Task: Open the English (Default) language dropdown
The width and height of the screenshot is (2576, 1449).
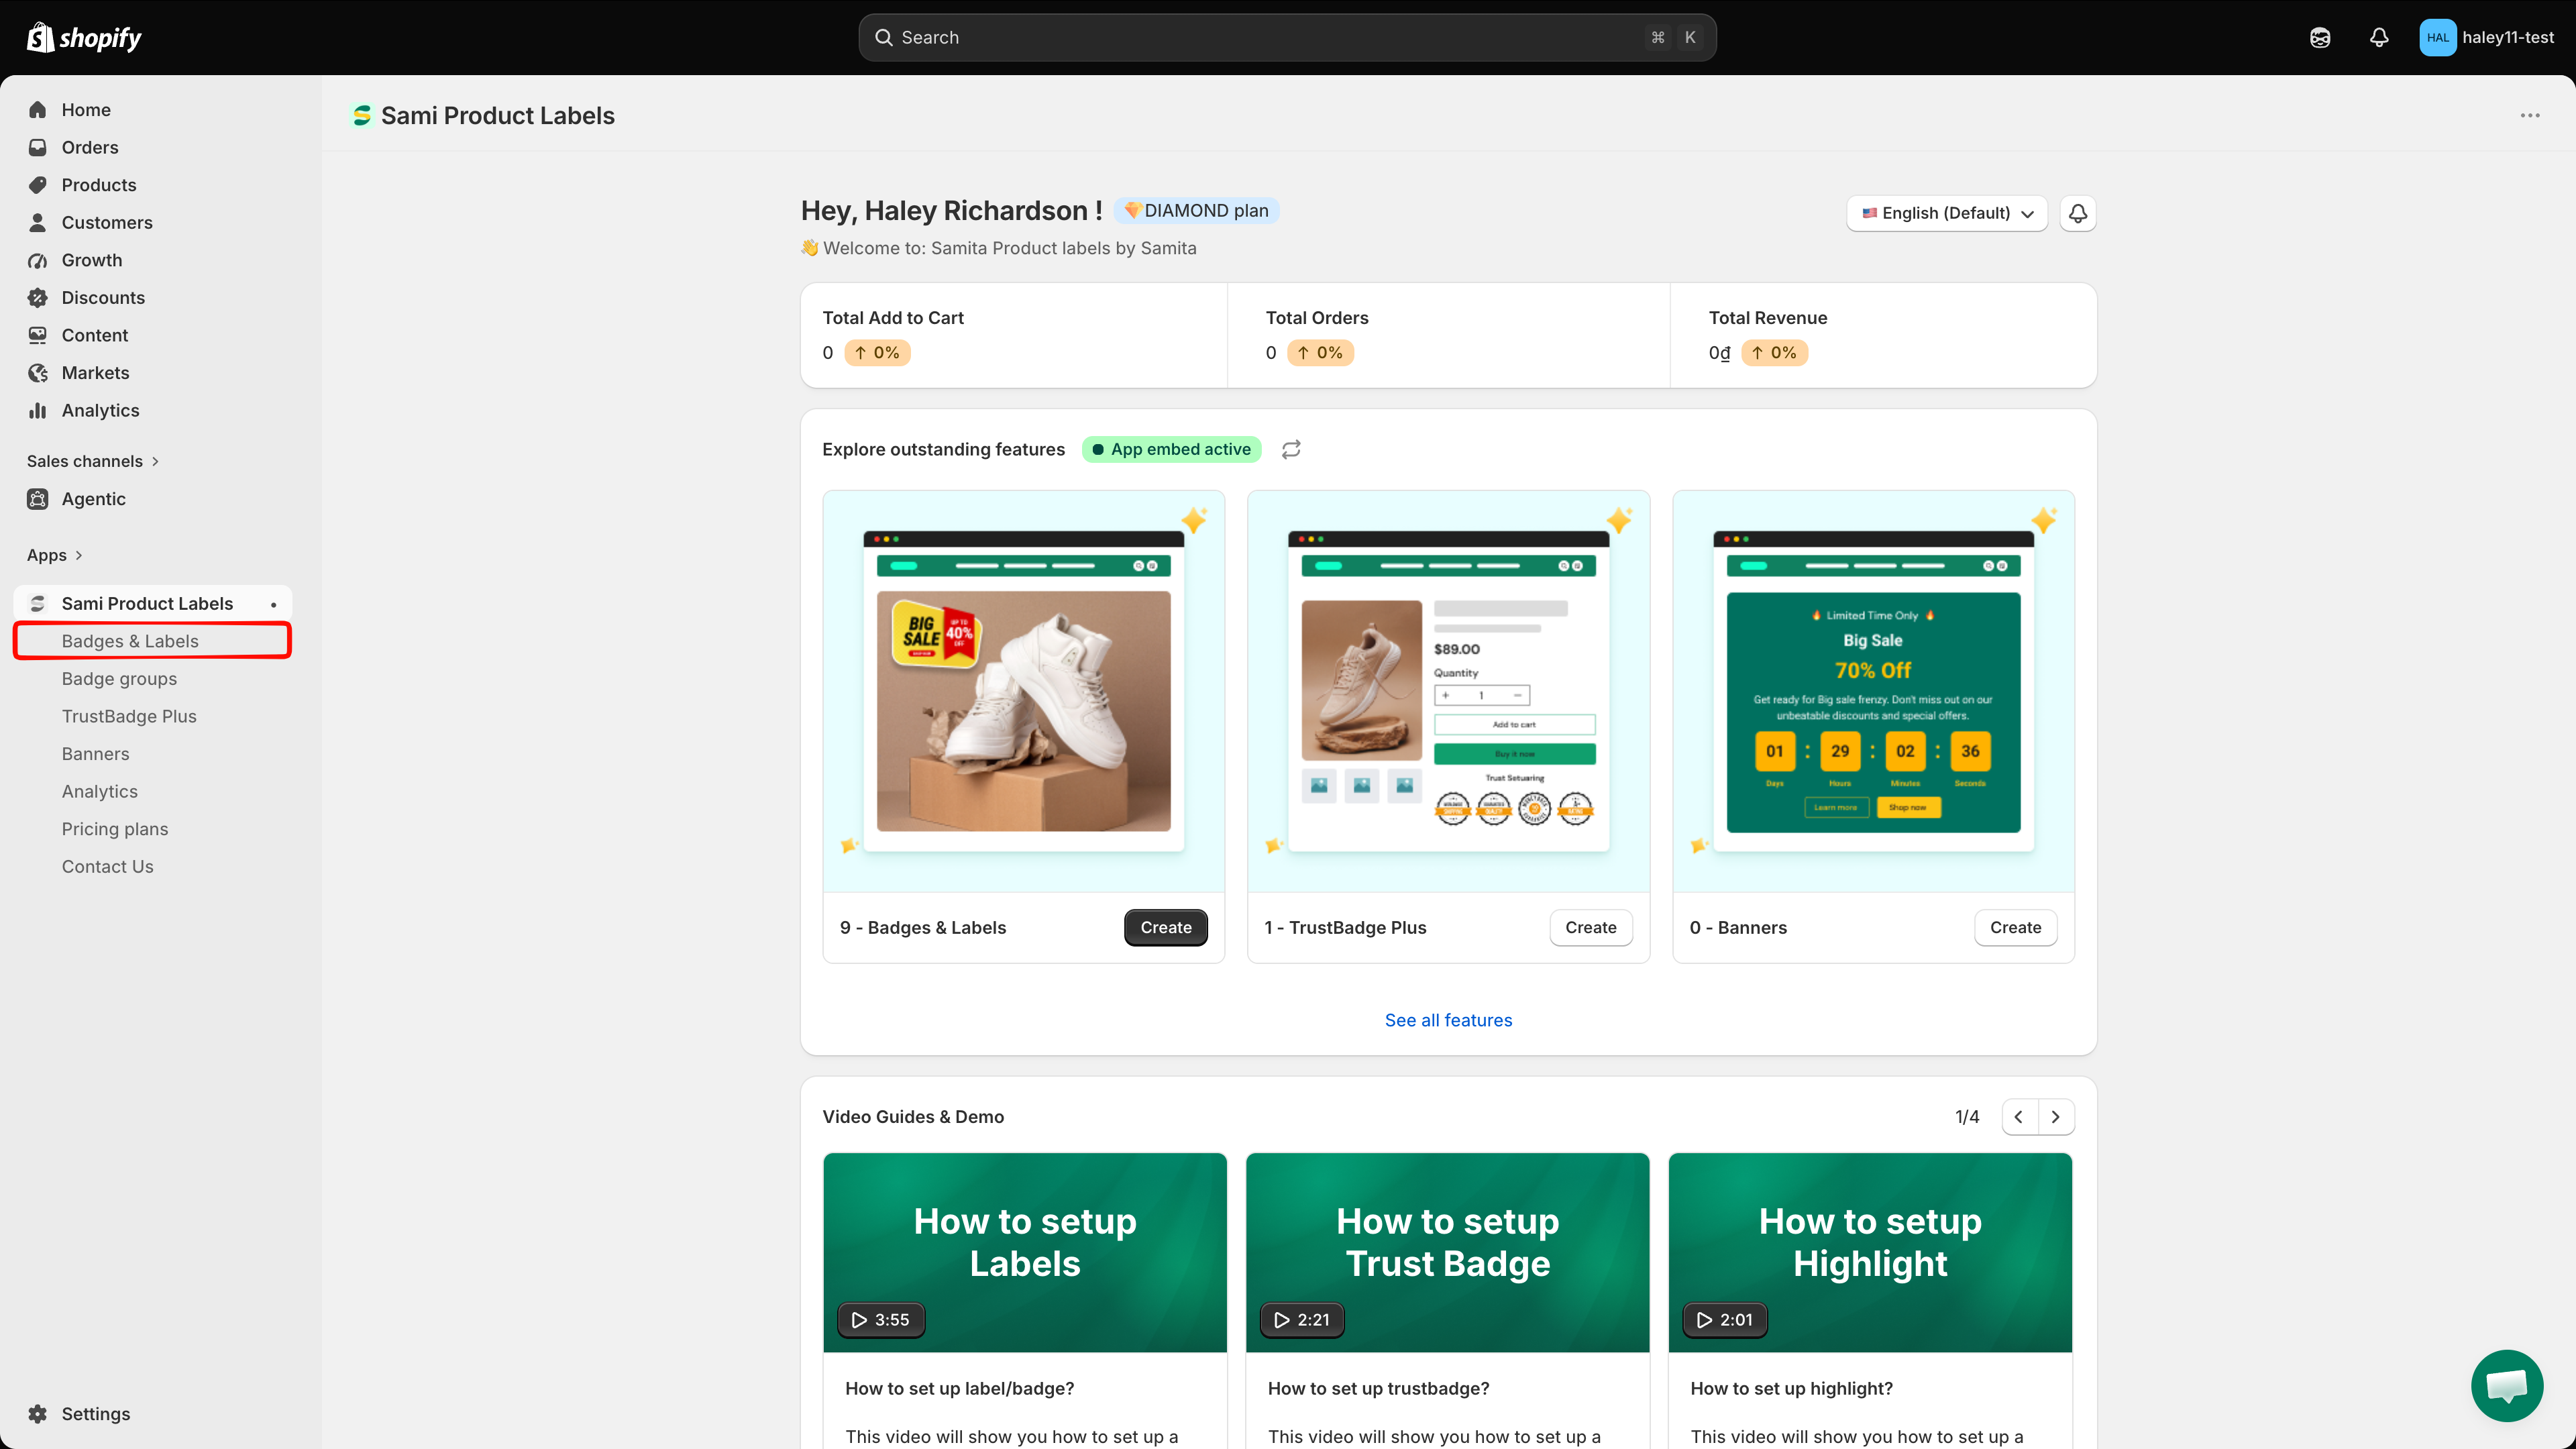Action: pyautogui.click(x=1946, y=213)
